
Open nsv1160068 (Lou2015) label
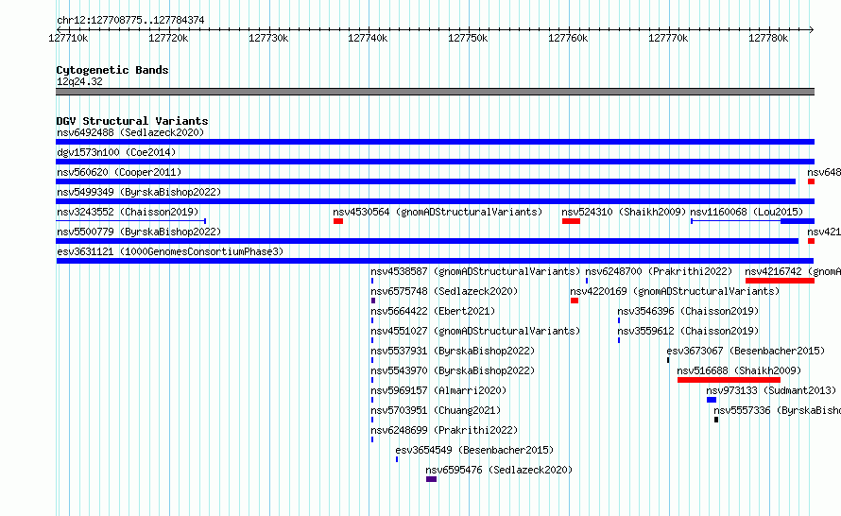coord(747,212)
